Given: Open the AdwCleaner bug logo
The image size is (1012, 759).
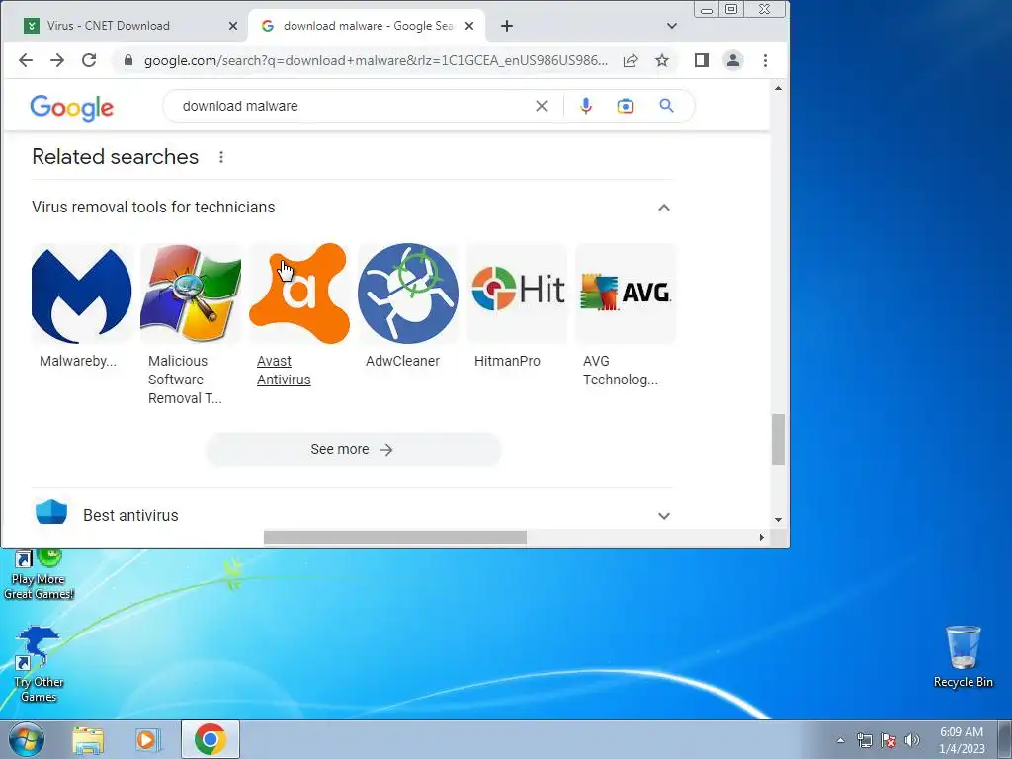Looking at the screenshot, I should coord(408,294).
